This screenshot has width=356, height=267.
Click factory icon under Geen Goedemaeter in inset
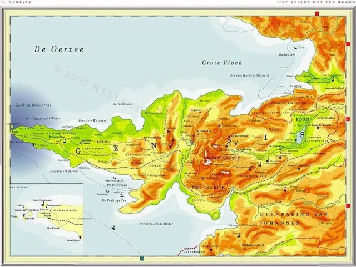click(42, 204)
